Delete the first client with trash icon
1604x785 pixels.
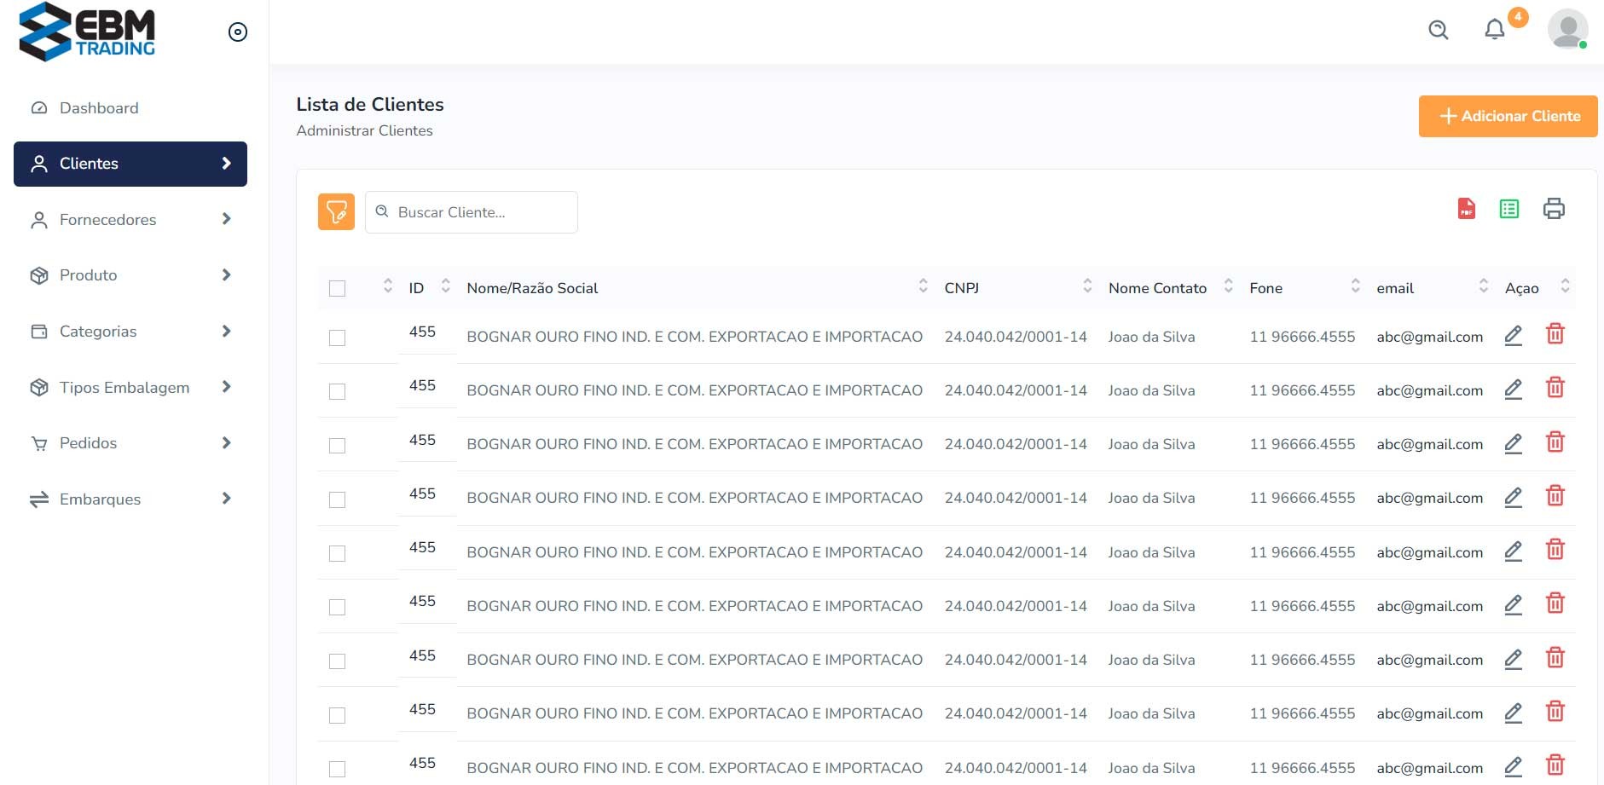(x=1555, y=334)
